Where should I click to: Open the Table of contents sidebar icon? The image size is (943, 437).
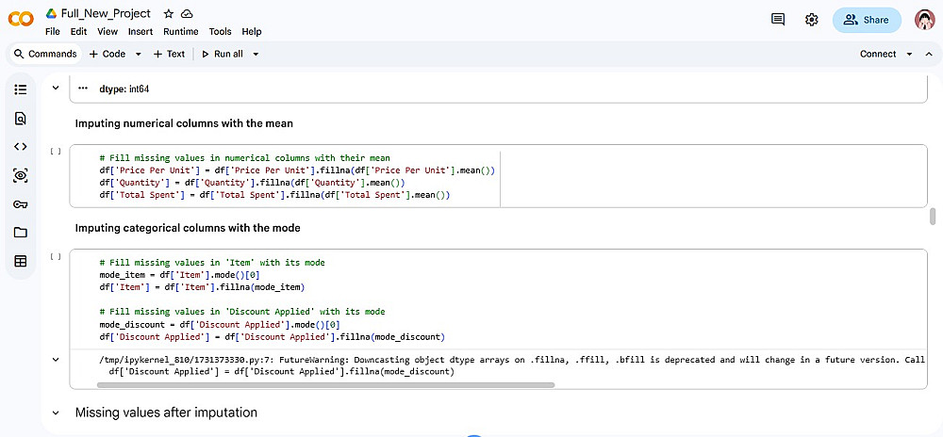point(21,89)
